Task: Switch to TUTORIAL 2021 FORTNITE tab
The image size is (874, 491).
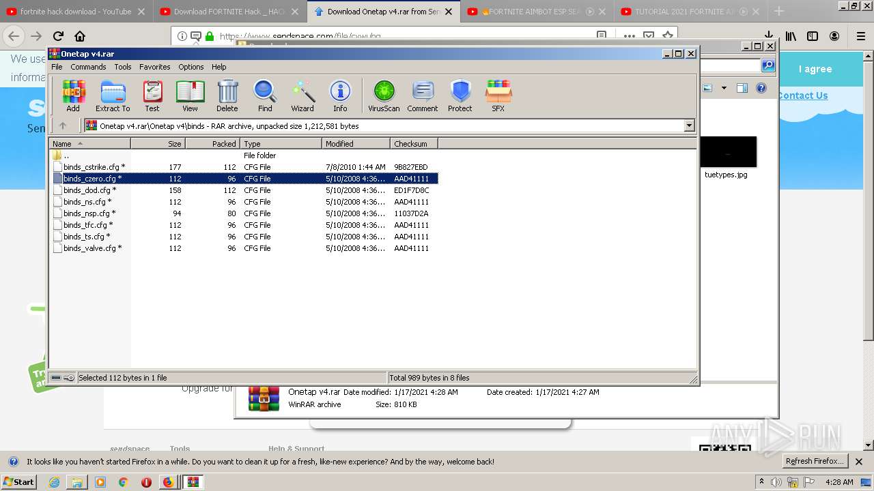Action: coord(690,12)
